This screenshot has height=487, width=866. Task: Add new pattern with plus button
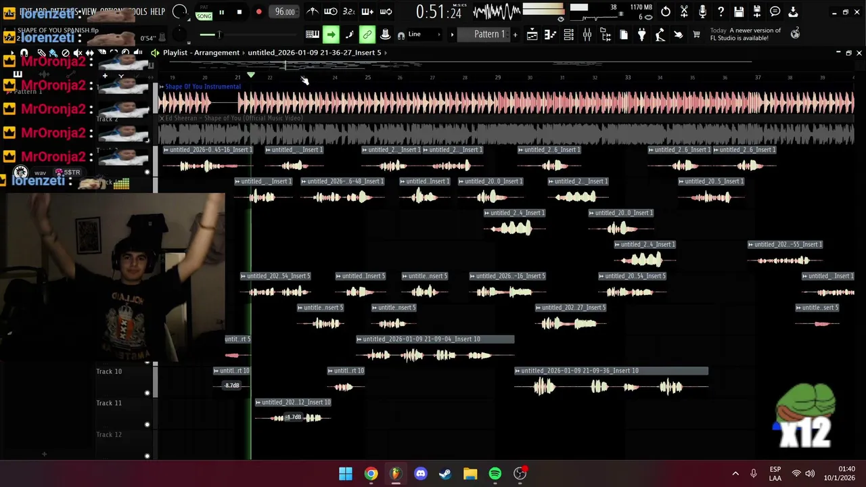click(x=515, y=34)
